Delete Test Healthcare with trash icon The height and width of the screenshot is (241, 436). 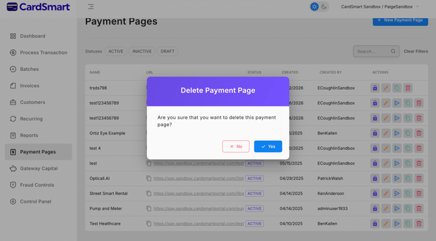tap(419, 223)
